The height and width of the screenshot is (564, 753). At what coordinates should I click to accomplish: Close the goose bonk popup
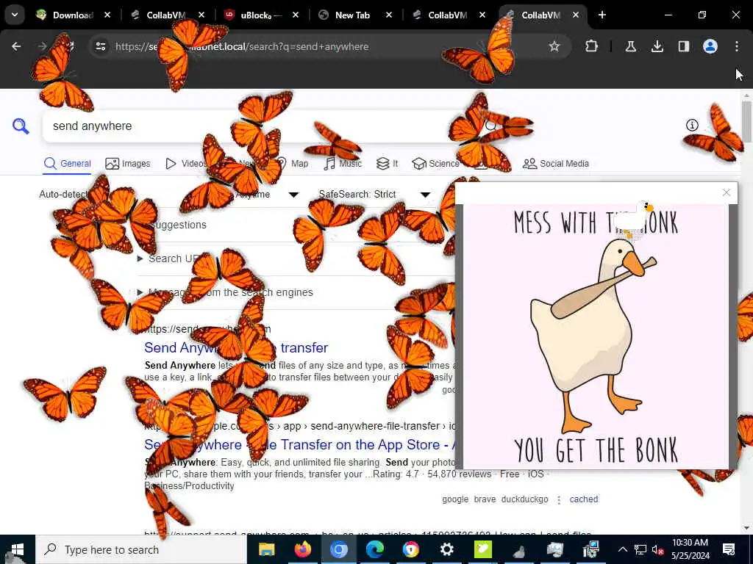pos(726,192)
